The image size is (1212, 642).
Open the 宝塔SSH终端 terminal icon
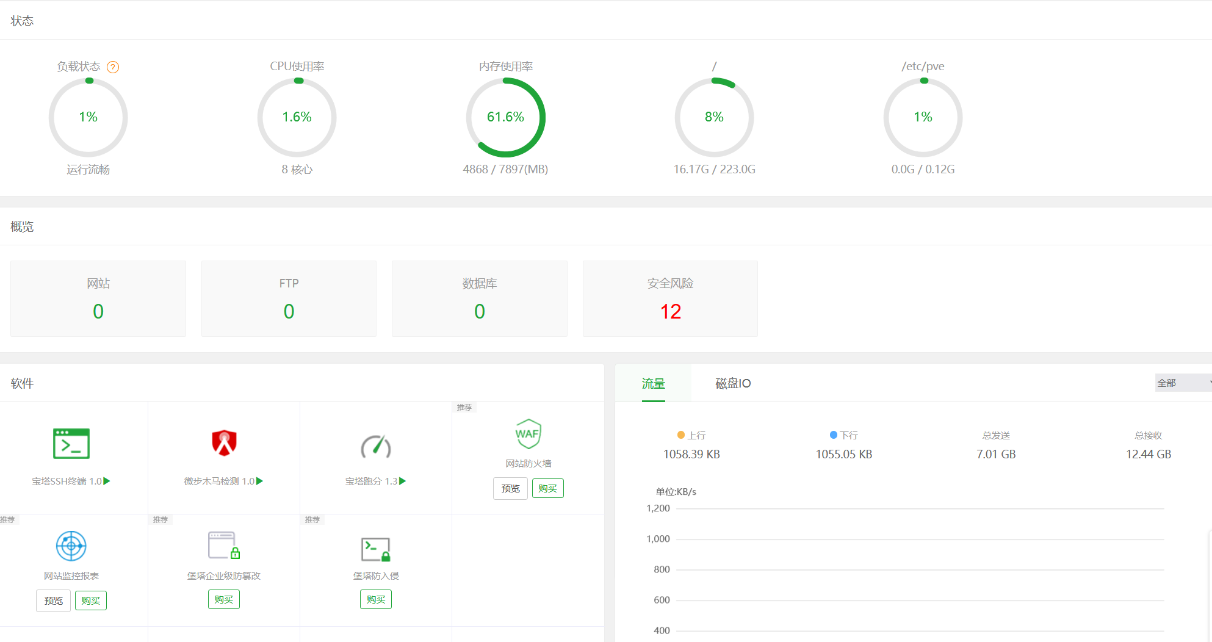pos(71,444)
